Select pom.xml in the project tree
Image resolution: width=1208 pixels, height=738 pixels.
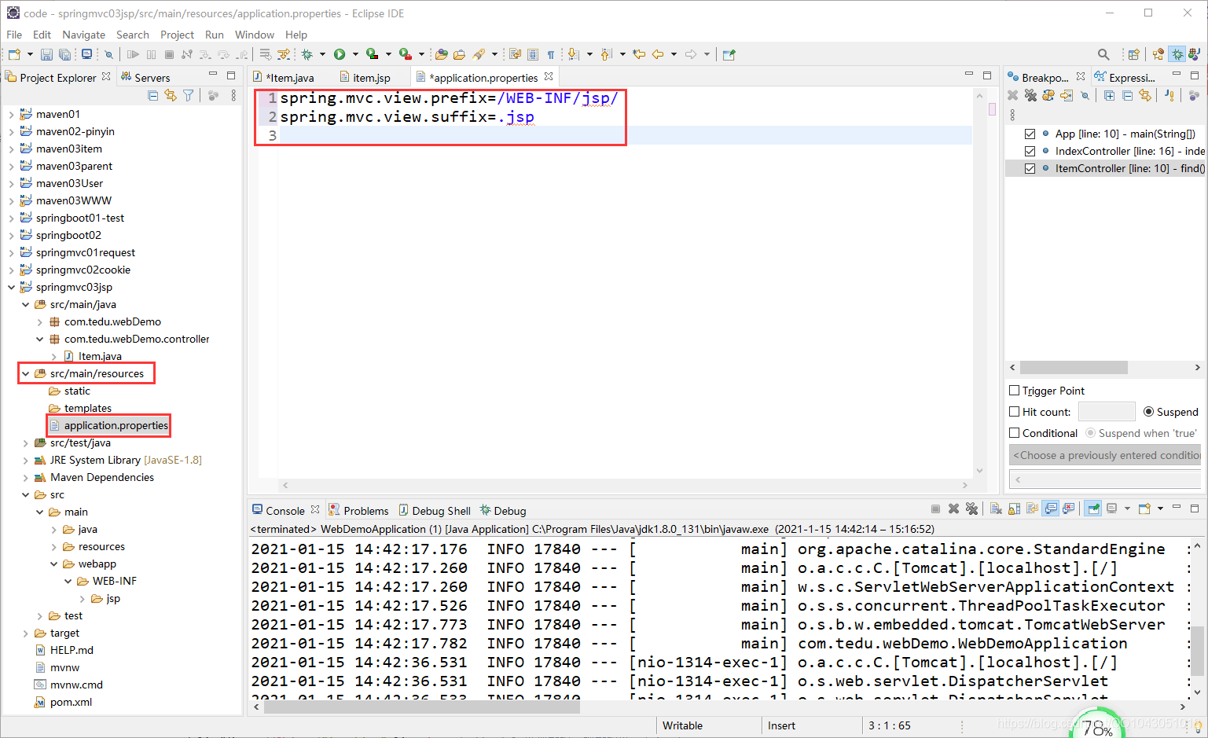[71, 702]
